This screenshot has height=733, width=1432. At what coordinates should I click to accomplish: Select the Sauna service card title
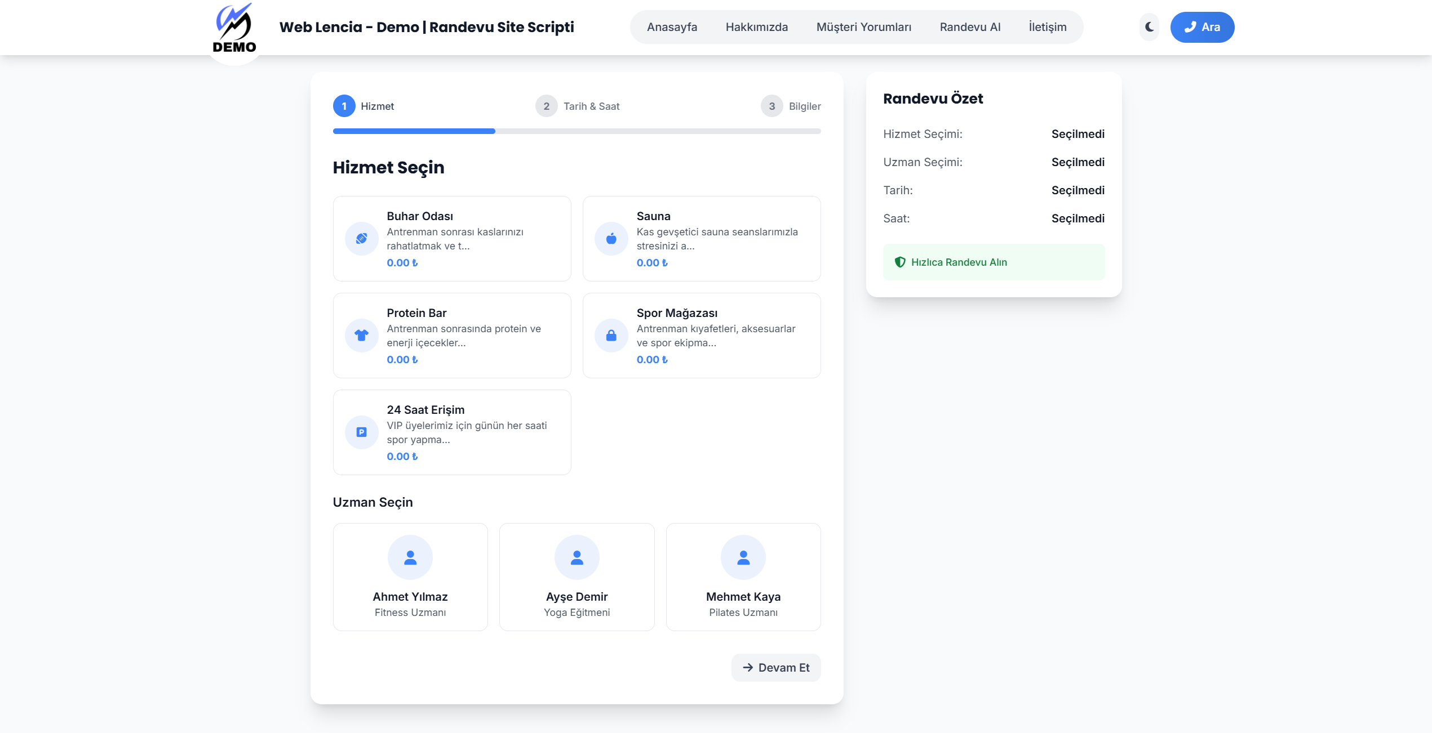[x=653, y=216]
